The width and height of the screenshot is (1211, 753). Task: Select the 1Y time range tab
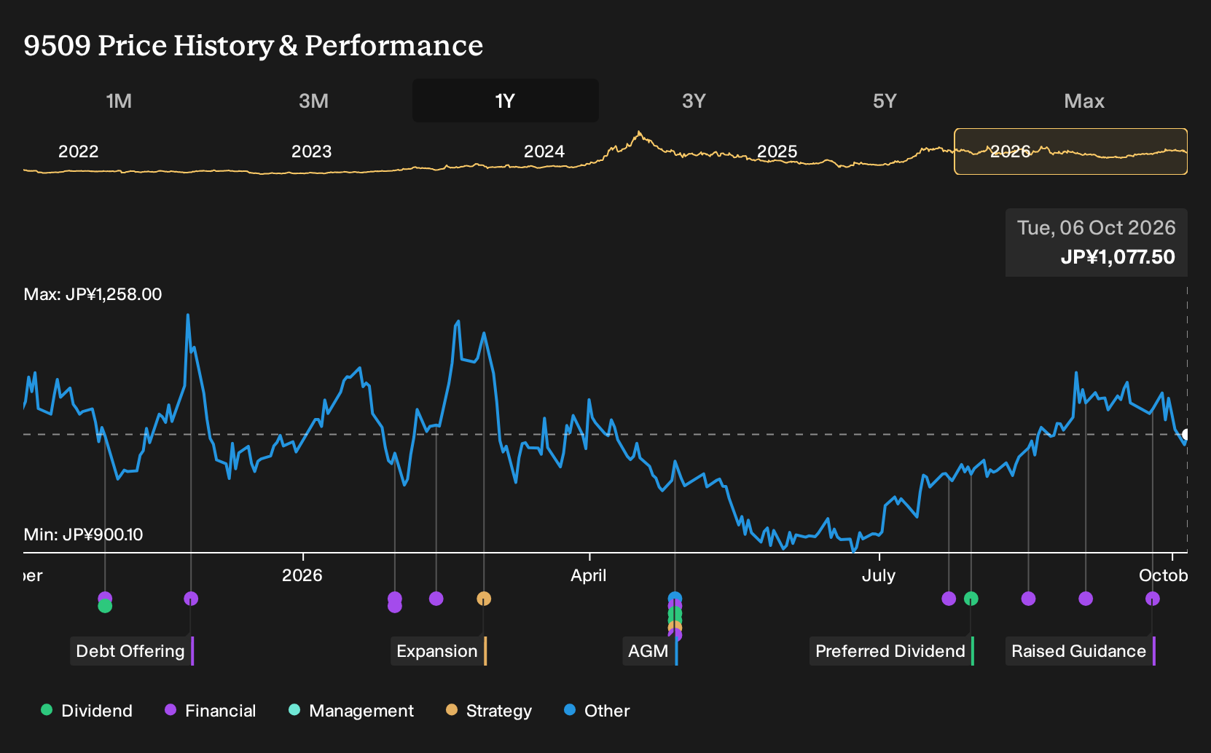505,100
